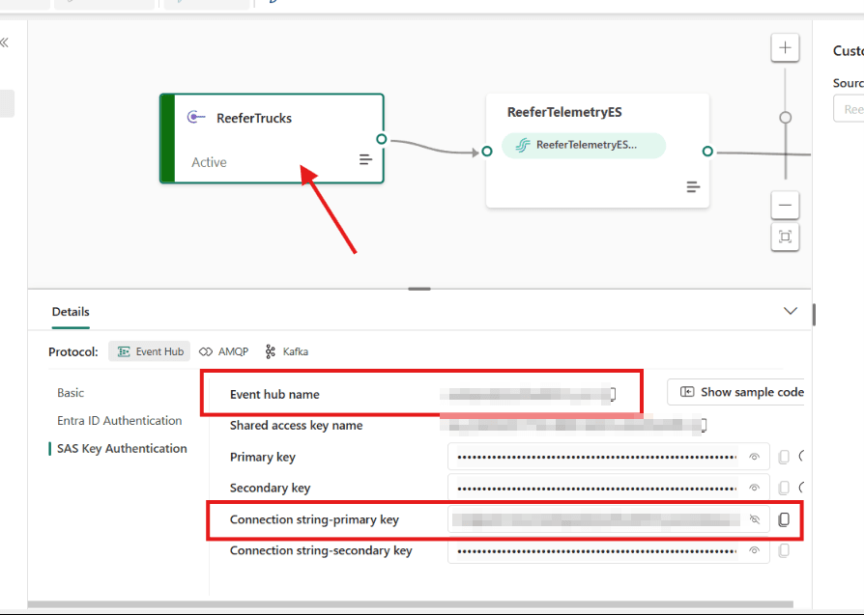The width and height of the screenshot is (864, 615).
Task: Zoom in the canvas with plus button
Action: click(785, 48)
